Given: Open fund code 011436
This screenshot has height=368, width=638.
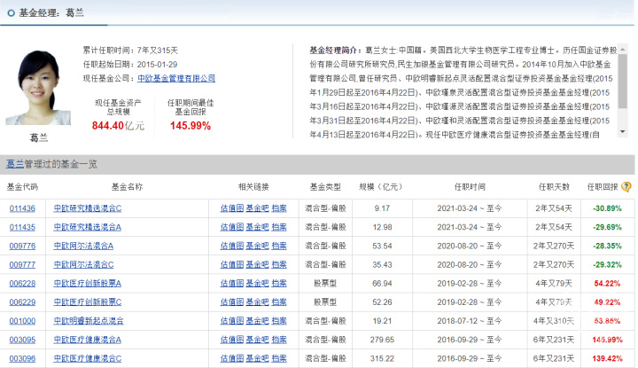Looking at the screenshot, I should click(x=22, y=207).
